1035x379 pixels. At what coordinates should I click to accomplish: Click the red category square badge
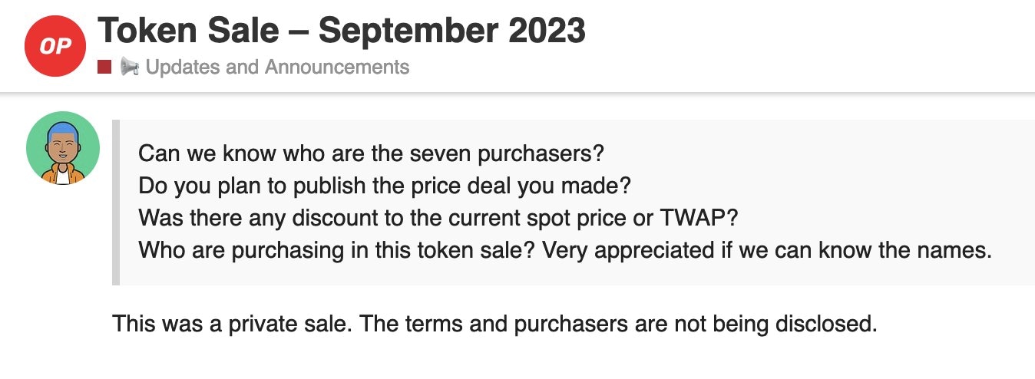[x=105, y=68]
